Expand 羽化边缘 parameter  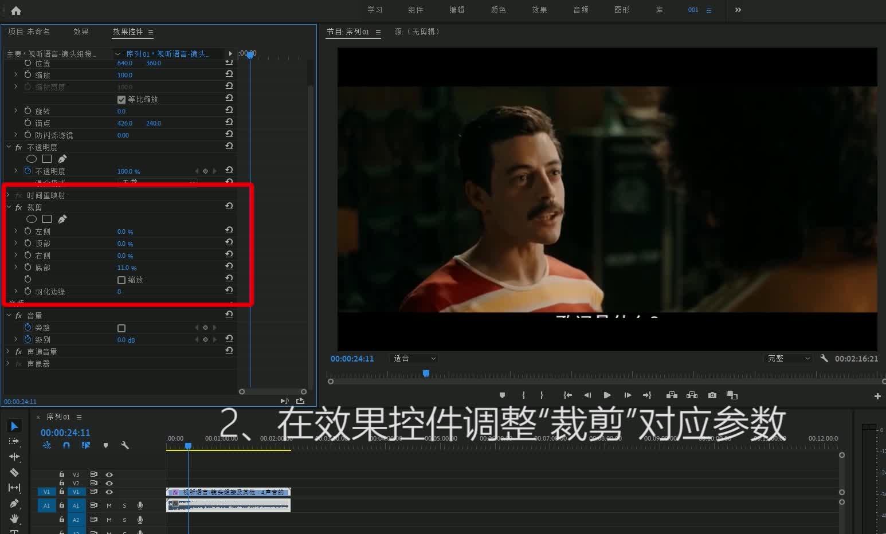(16, 291)
